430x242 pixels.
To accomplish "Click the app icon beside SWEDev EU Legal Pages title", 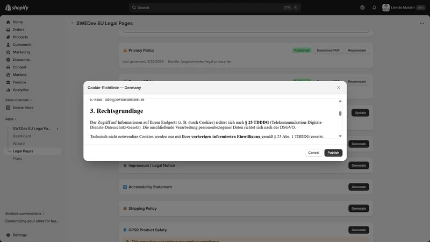I will pos(73,23).
